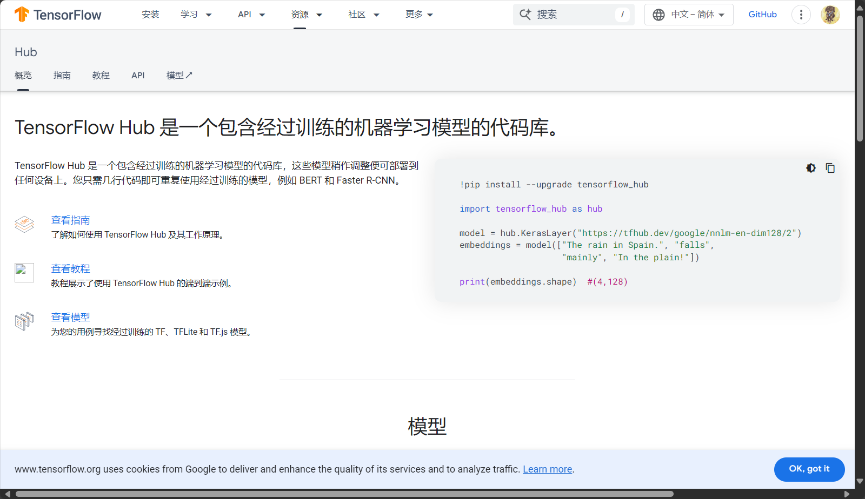Screen dimensions: 865x499
Task: Click the scroll left arrow
Action: 8,494
